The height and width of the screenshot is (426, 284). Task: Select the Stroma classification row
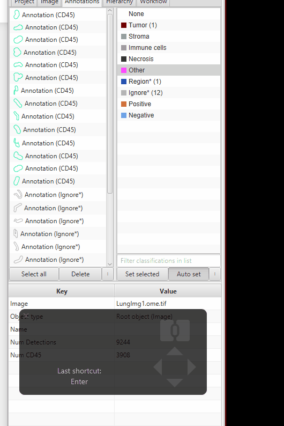169,36
